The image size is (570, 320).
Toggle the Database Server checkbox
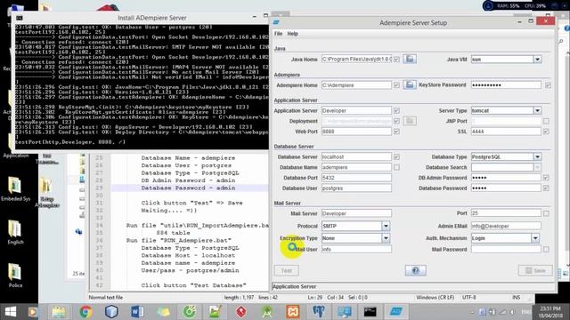pyautogui.click(x=396, y=156)
